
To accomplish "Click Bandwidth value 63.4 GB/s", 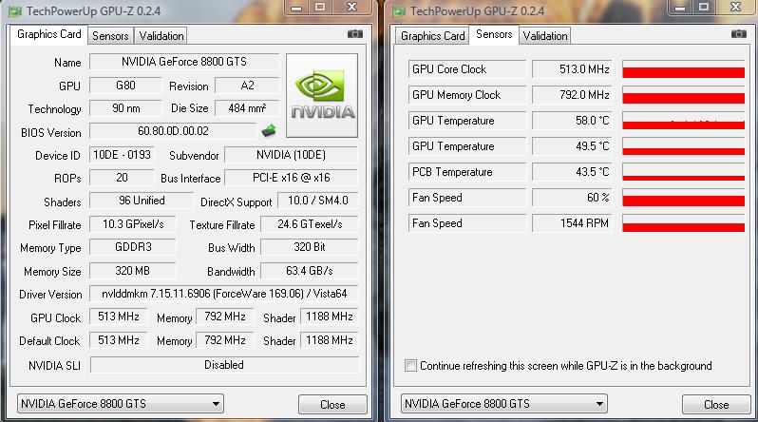I will [310, 271].
